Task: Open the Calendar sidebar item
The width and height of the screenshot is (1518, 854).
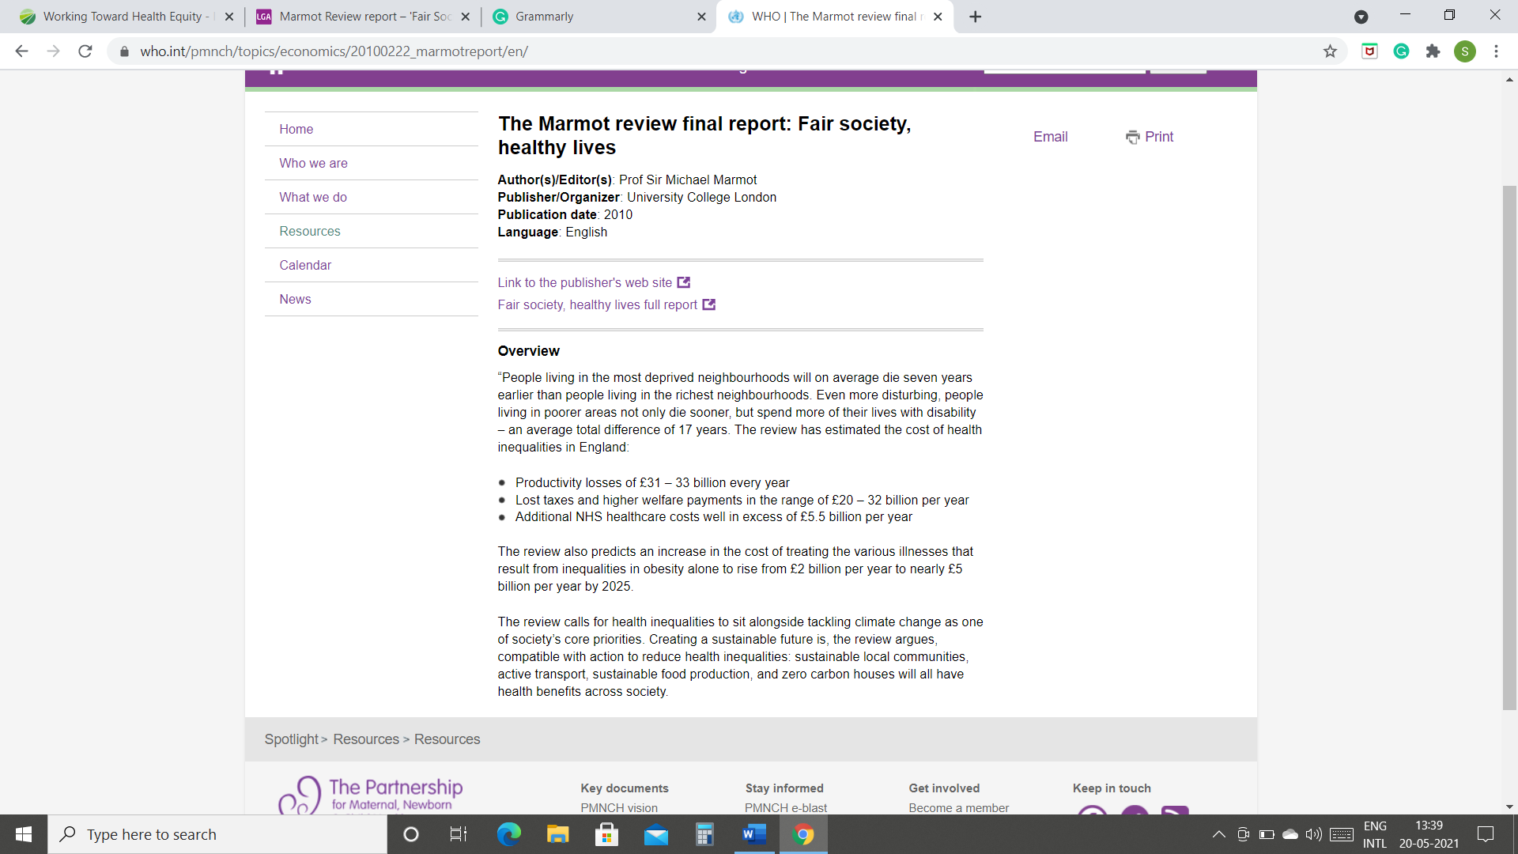Action: click(x=305, y=265)
